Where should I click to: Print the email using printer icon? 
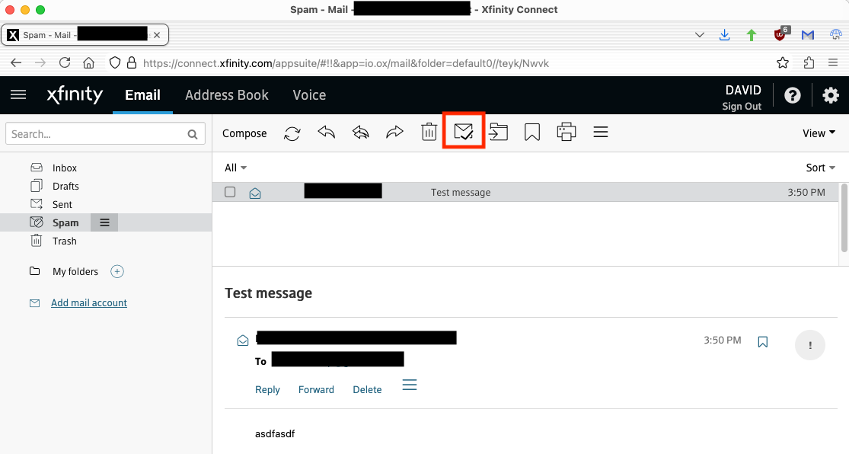tap(566, 133)
